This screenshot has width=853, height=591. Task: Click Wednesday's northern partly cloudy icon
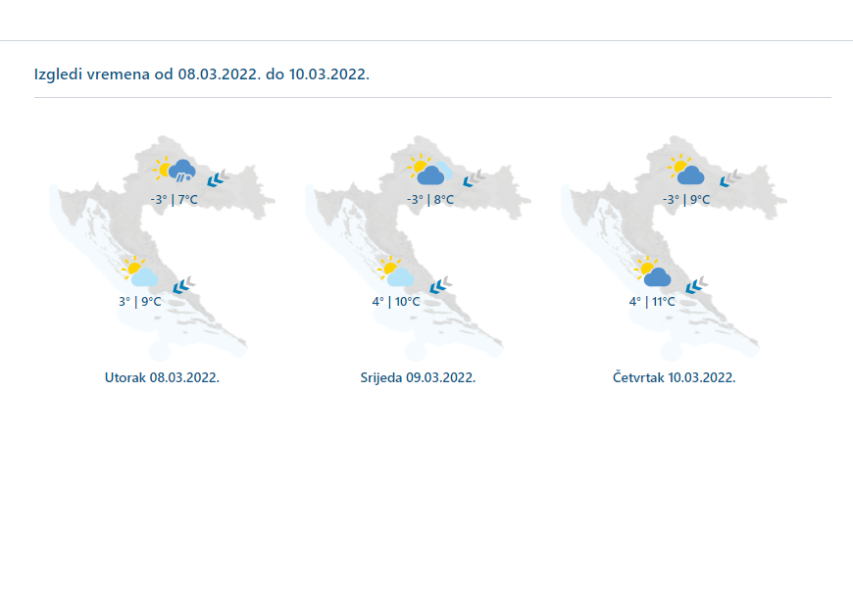pyautogui.click(x=427, y=172)
